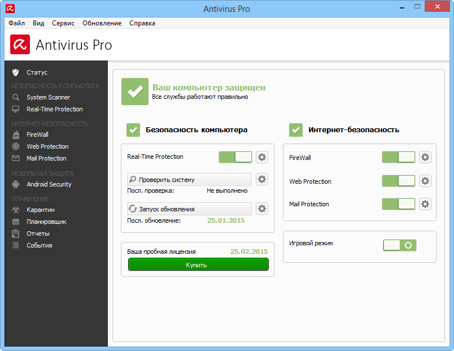Toggle Real-Time Protection off
Image resolution: width=454 pixels, height=351 pixels.
(235, 157)
